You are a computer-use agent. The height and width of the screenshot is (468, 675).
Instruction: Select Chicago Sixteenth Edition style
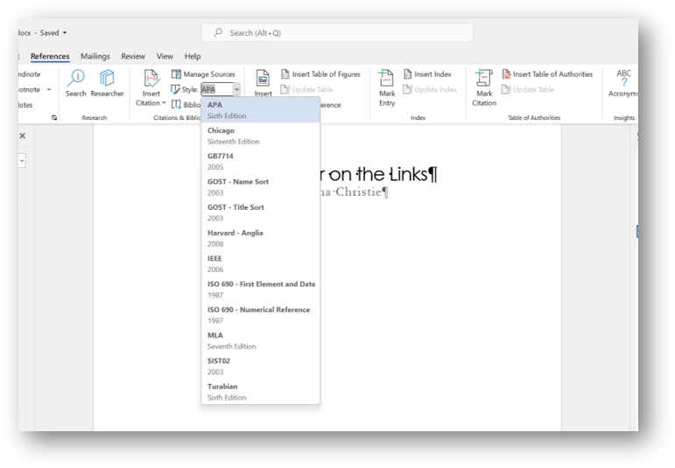tap(260, 136)
